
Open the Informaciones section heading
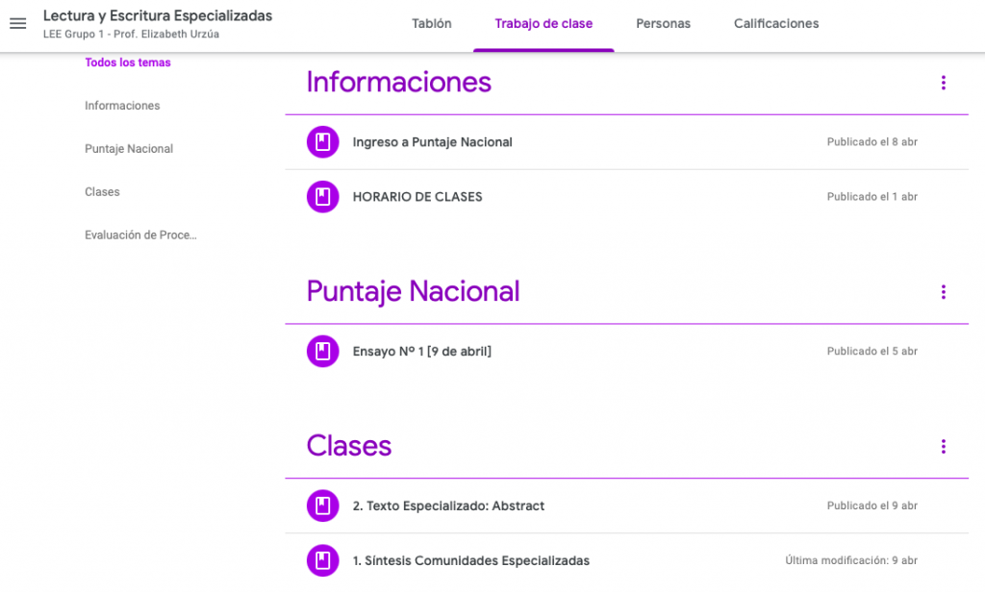point(398,83)
